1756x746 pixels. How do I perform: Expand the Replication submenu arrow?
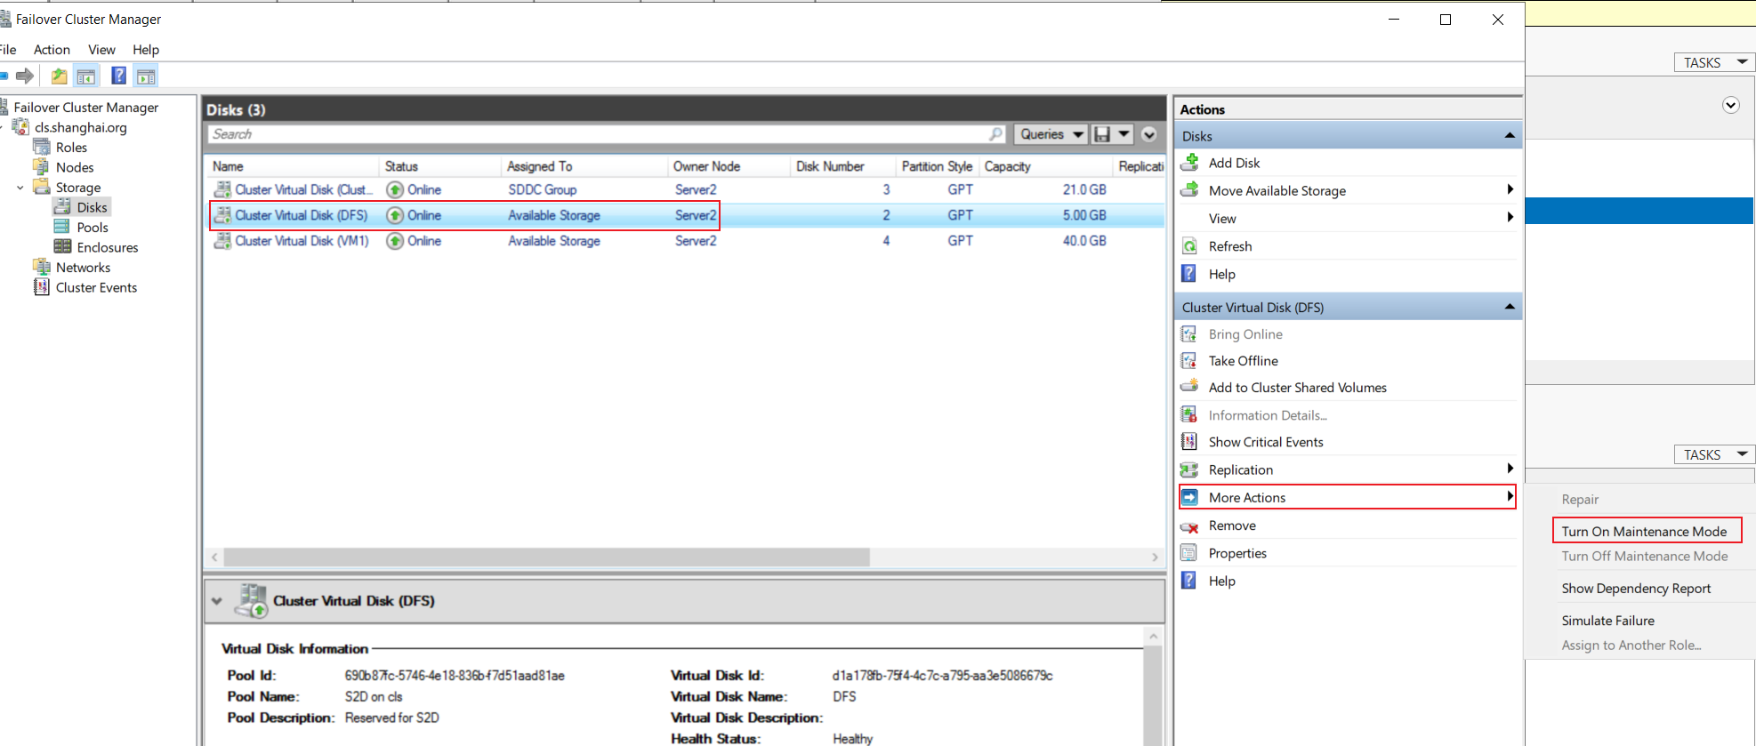pos(1510,469)
